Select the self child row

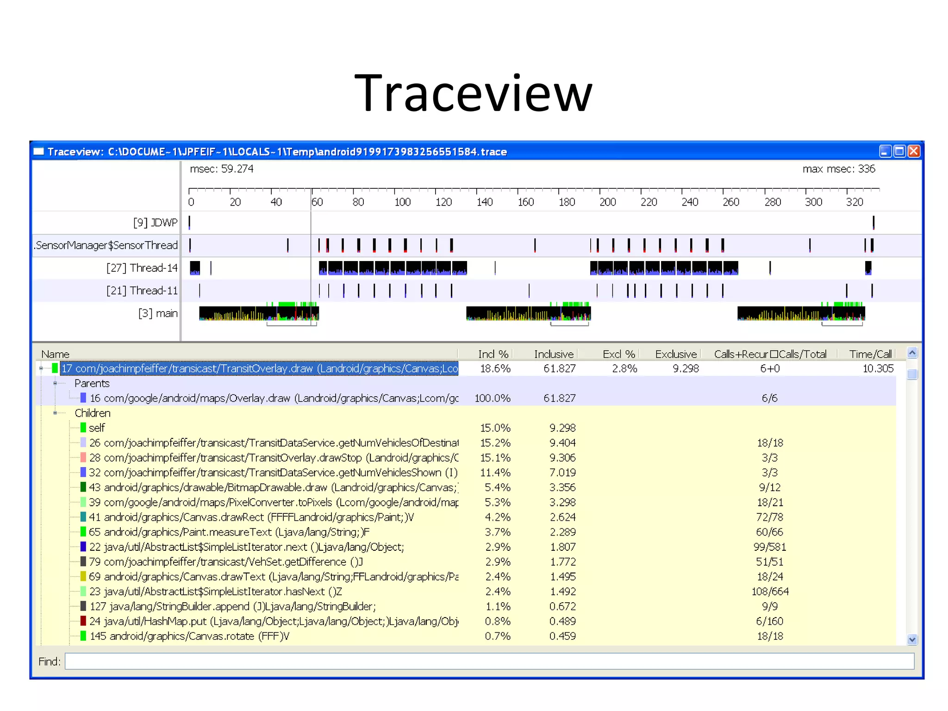coord(466,428)
